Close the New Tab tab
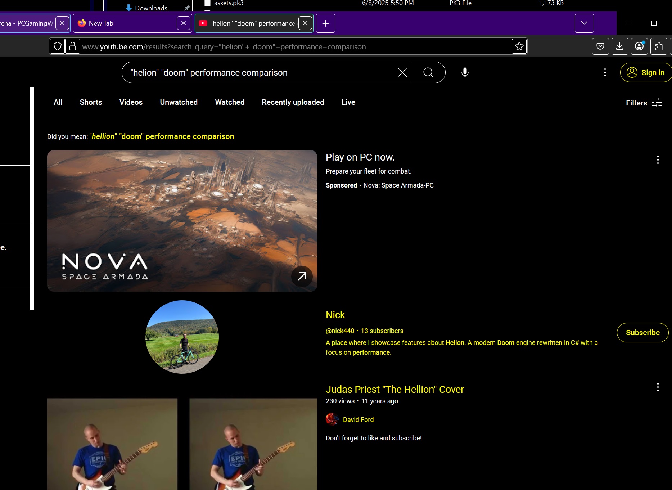The image size is (672, 490). pos(184,23)
